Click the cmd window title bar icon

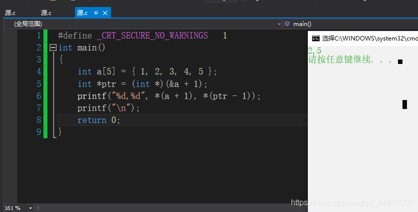click(316, 38)
